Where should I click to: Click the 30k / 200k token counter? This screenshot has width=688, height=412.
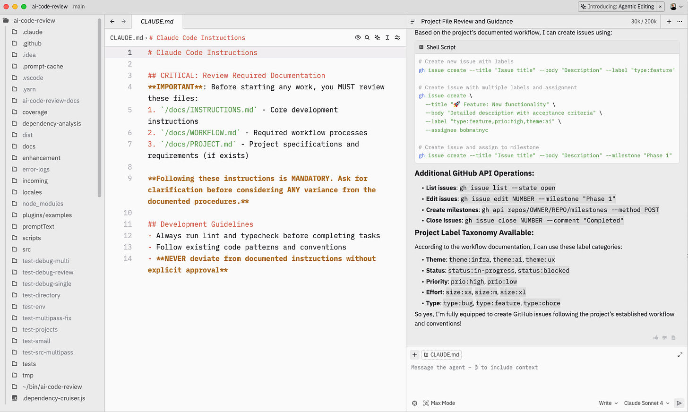[x=644, y=21]
